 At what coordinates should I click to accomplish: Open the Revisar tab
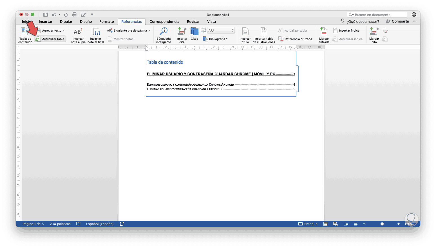pos(193,21)
